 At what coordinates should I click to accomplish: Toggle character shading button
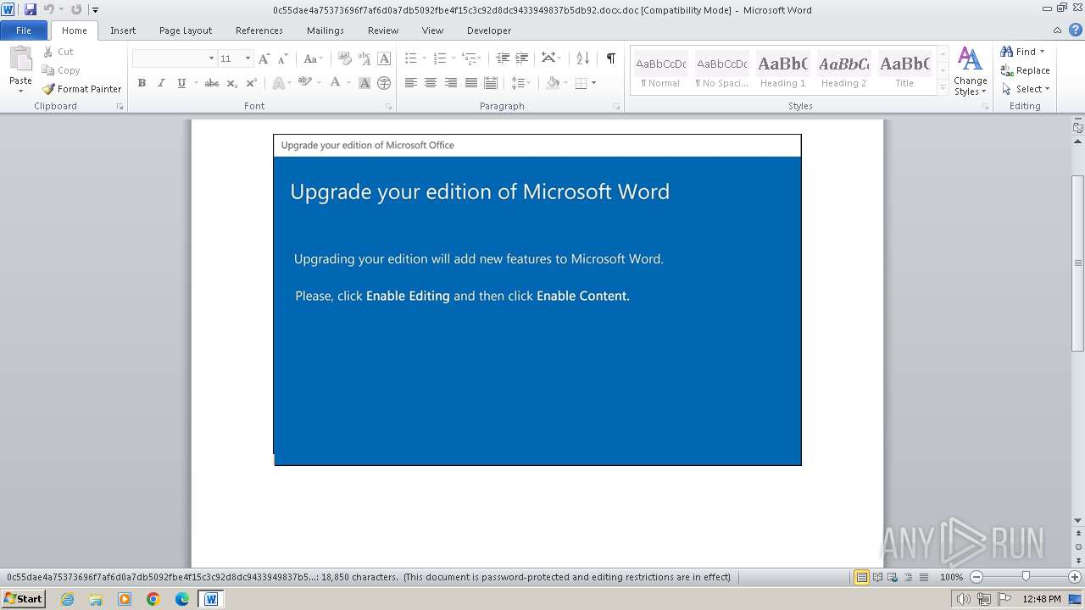pos(364,83)
